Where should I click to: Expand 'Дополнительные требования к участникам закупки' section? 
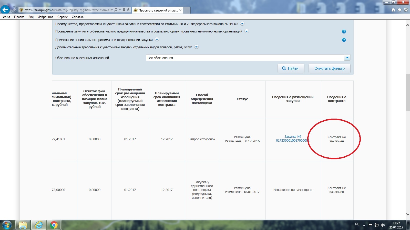click(196, 47)
